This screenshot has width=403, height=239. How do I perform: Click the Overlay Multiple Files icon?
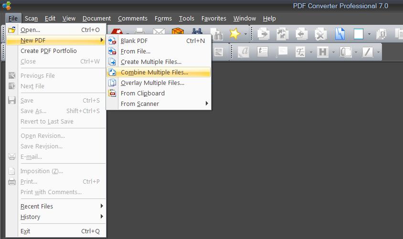pyautogui.click(x=112, y=83)
